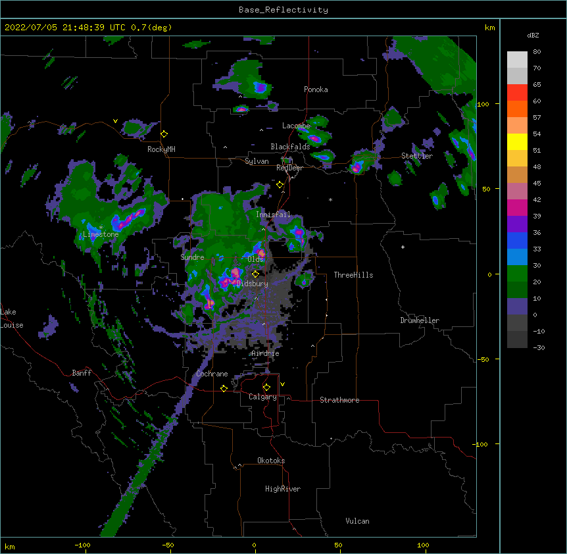This screenshot has width=567, height=554.
Task: Click the Innisfail town label
Action: point(273,214)
